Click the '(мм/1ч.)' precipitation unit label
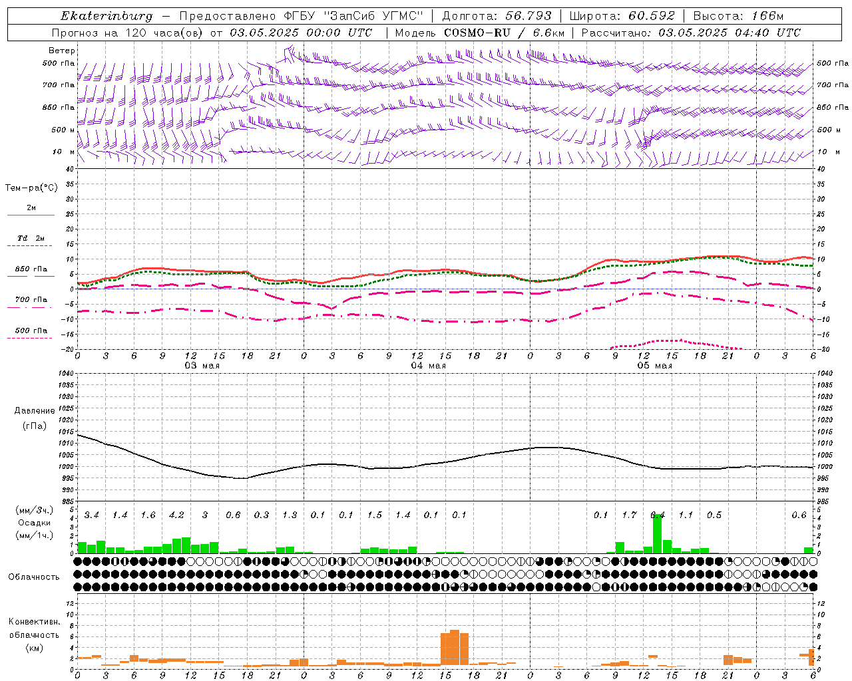The width and height of the screenshot is (852, 681). 34,535
